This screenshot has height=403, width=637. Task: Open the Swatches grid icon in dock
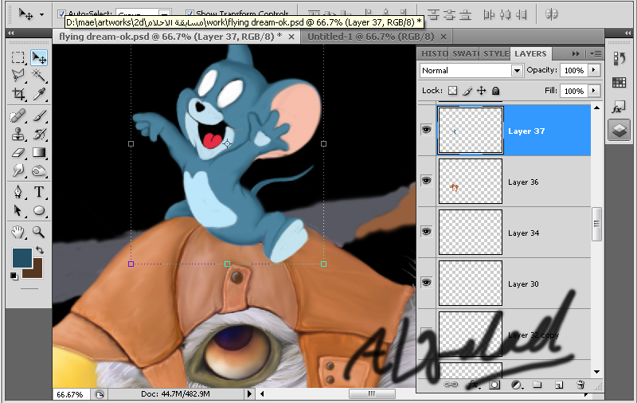(619, 83)
